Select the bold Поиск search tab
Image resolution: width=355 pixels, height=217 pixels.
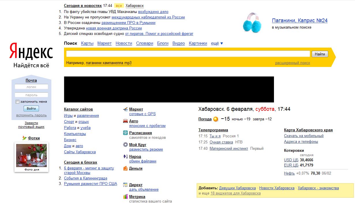pos(70,43)
